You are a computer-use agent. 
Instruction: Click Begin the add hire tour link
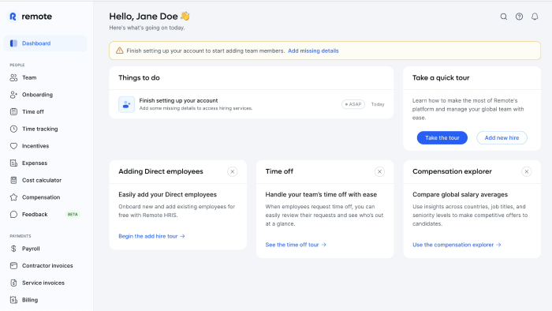click(151, 236)
